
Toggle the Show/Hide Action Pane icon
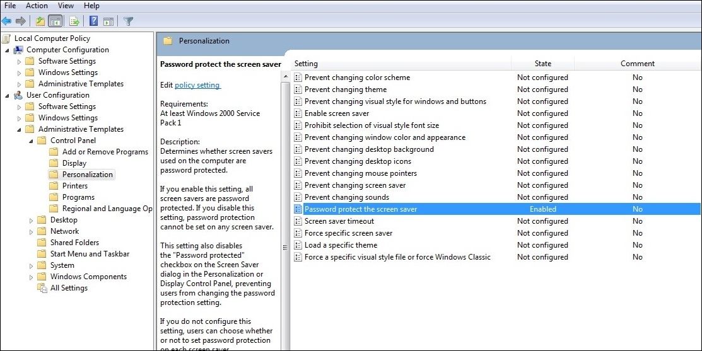[108, 21]
